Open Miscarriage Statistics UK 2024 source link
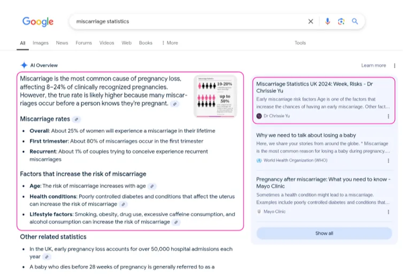The height and width of the screenshot is (279, 415). (x=314, y=87)
